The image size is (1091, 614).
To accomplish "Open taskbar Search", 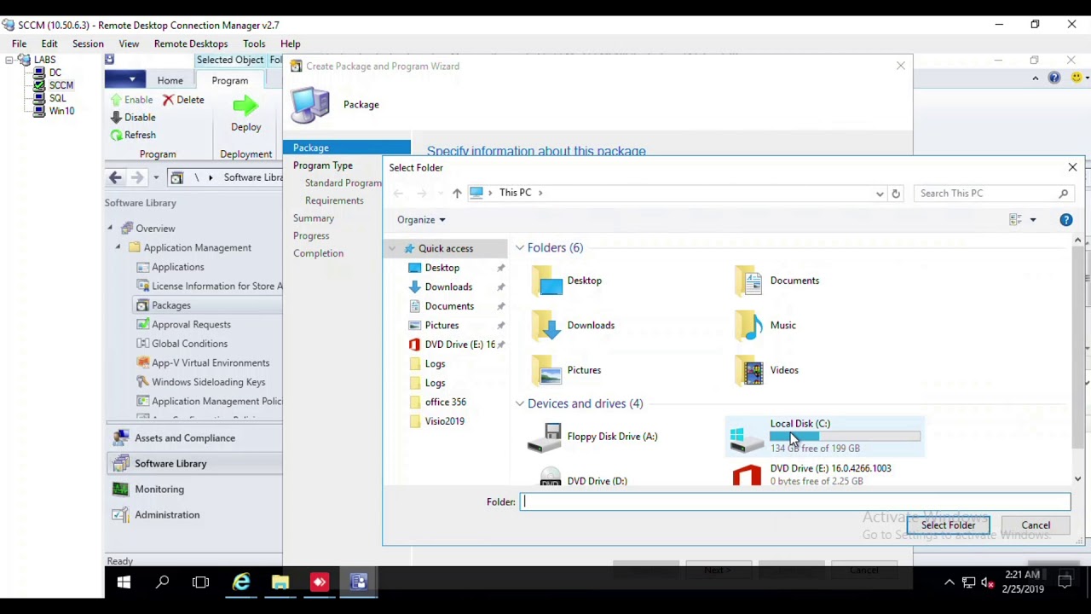I will coord(162,582).
